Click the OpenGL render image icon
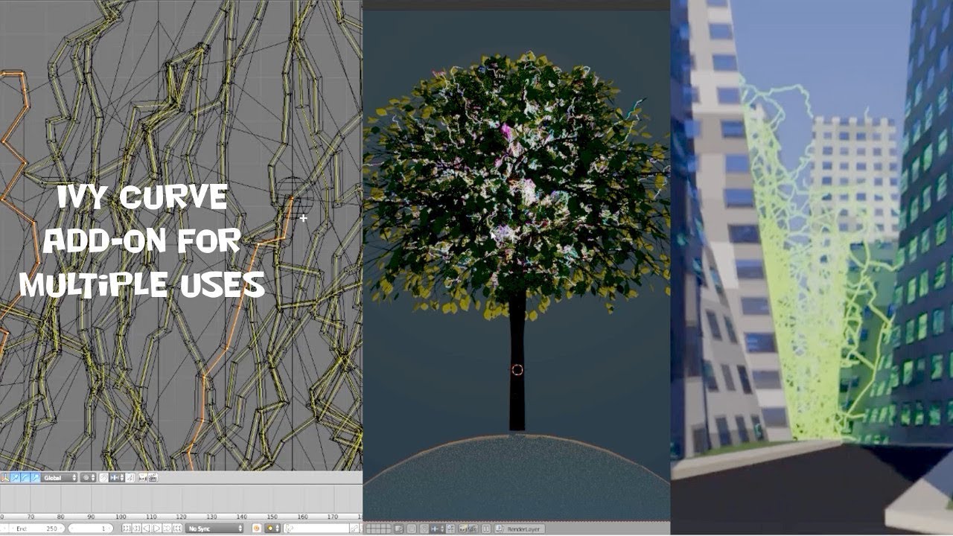 (142, 477)
